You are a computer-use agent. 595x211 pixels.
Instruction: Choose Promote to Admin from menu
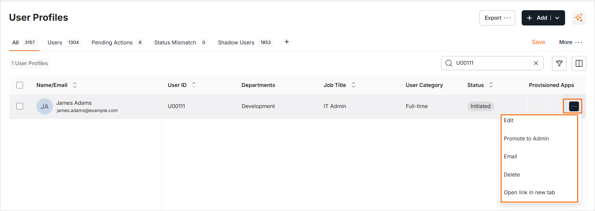coord(526,139)
